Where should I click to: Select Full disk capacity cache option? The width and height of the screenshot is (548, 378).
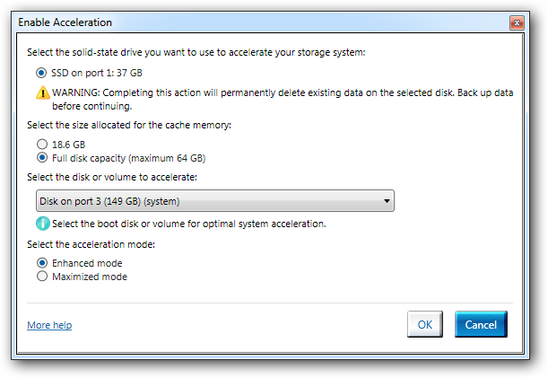(x=42, y=158)
